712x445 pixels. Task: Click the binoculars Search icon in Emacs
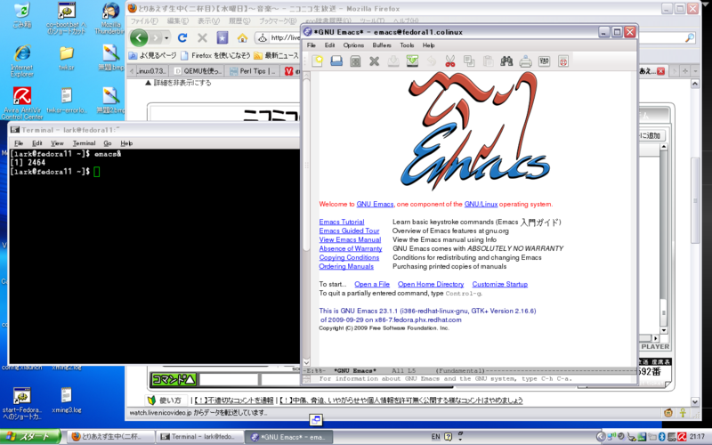pos(506,61)
